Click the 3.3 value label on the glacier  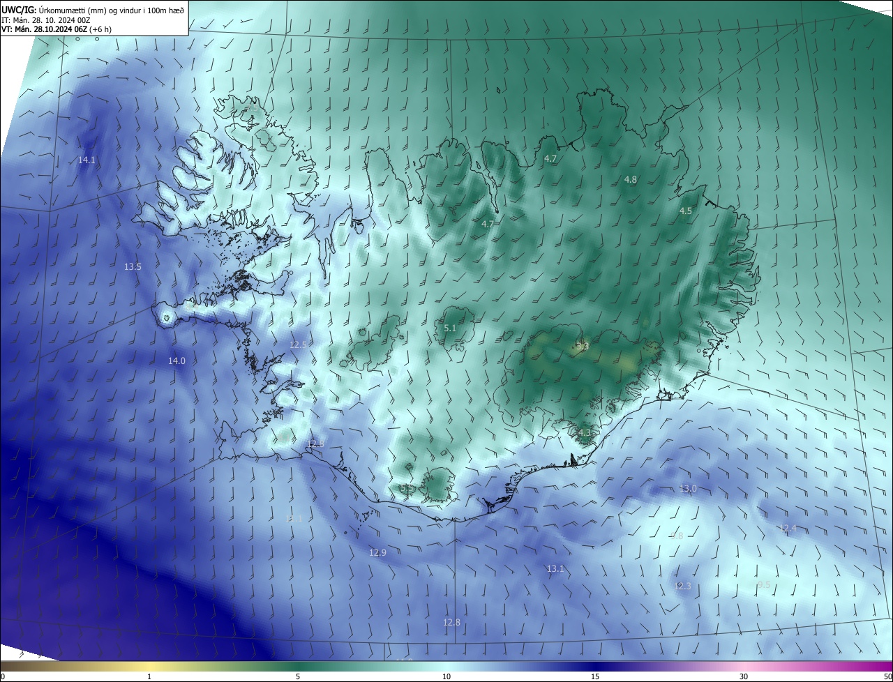click(583, 347)
